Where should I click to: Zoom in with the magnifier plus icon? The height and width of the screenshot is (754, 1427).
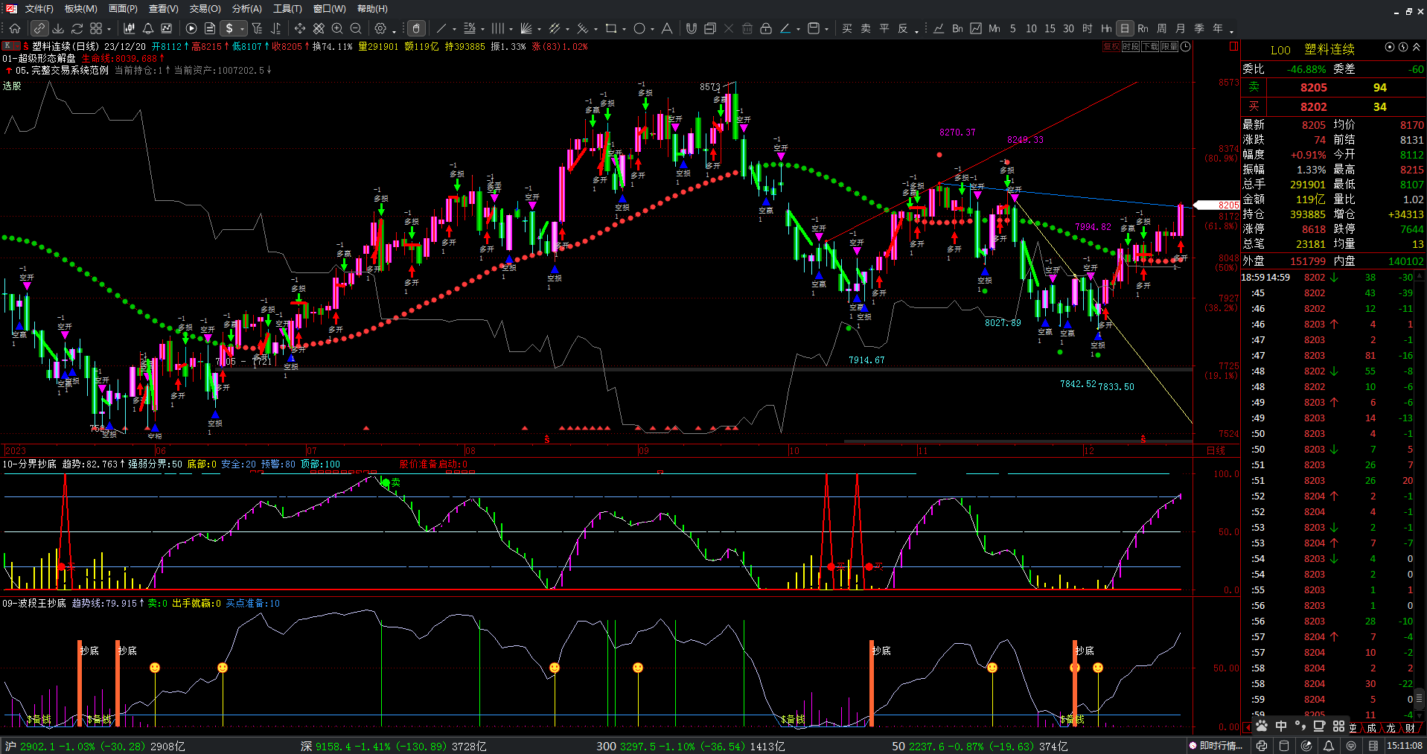point(337,28)
